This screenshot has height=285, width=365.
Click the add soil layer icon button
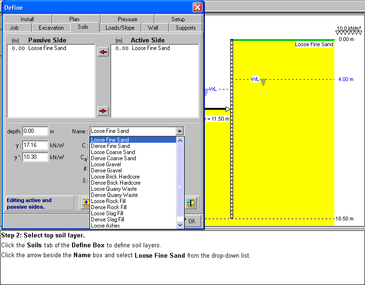(x=85, y=203)
